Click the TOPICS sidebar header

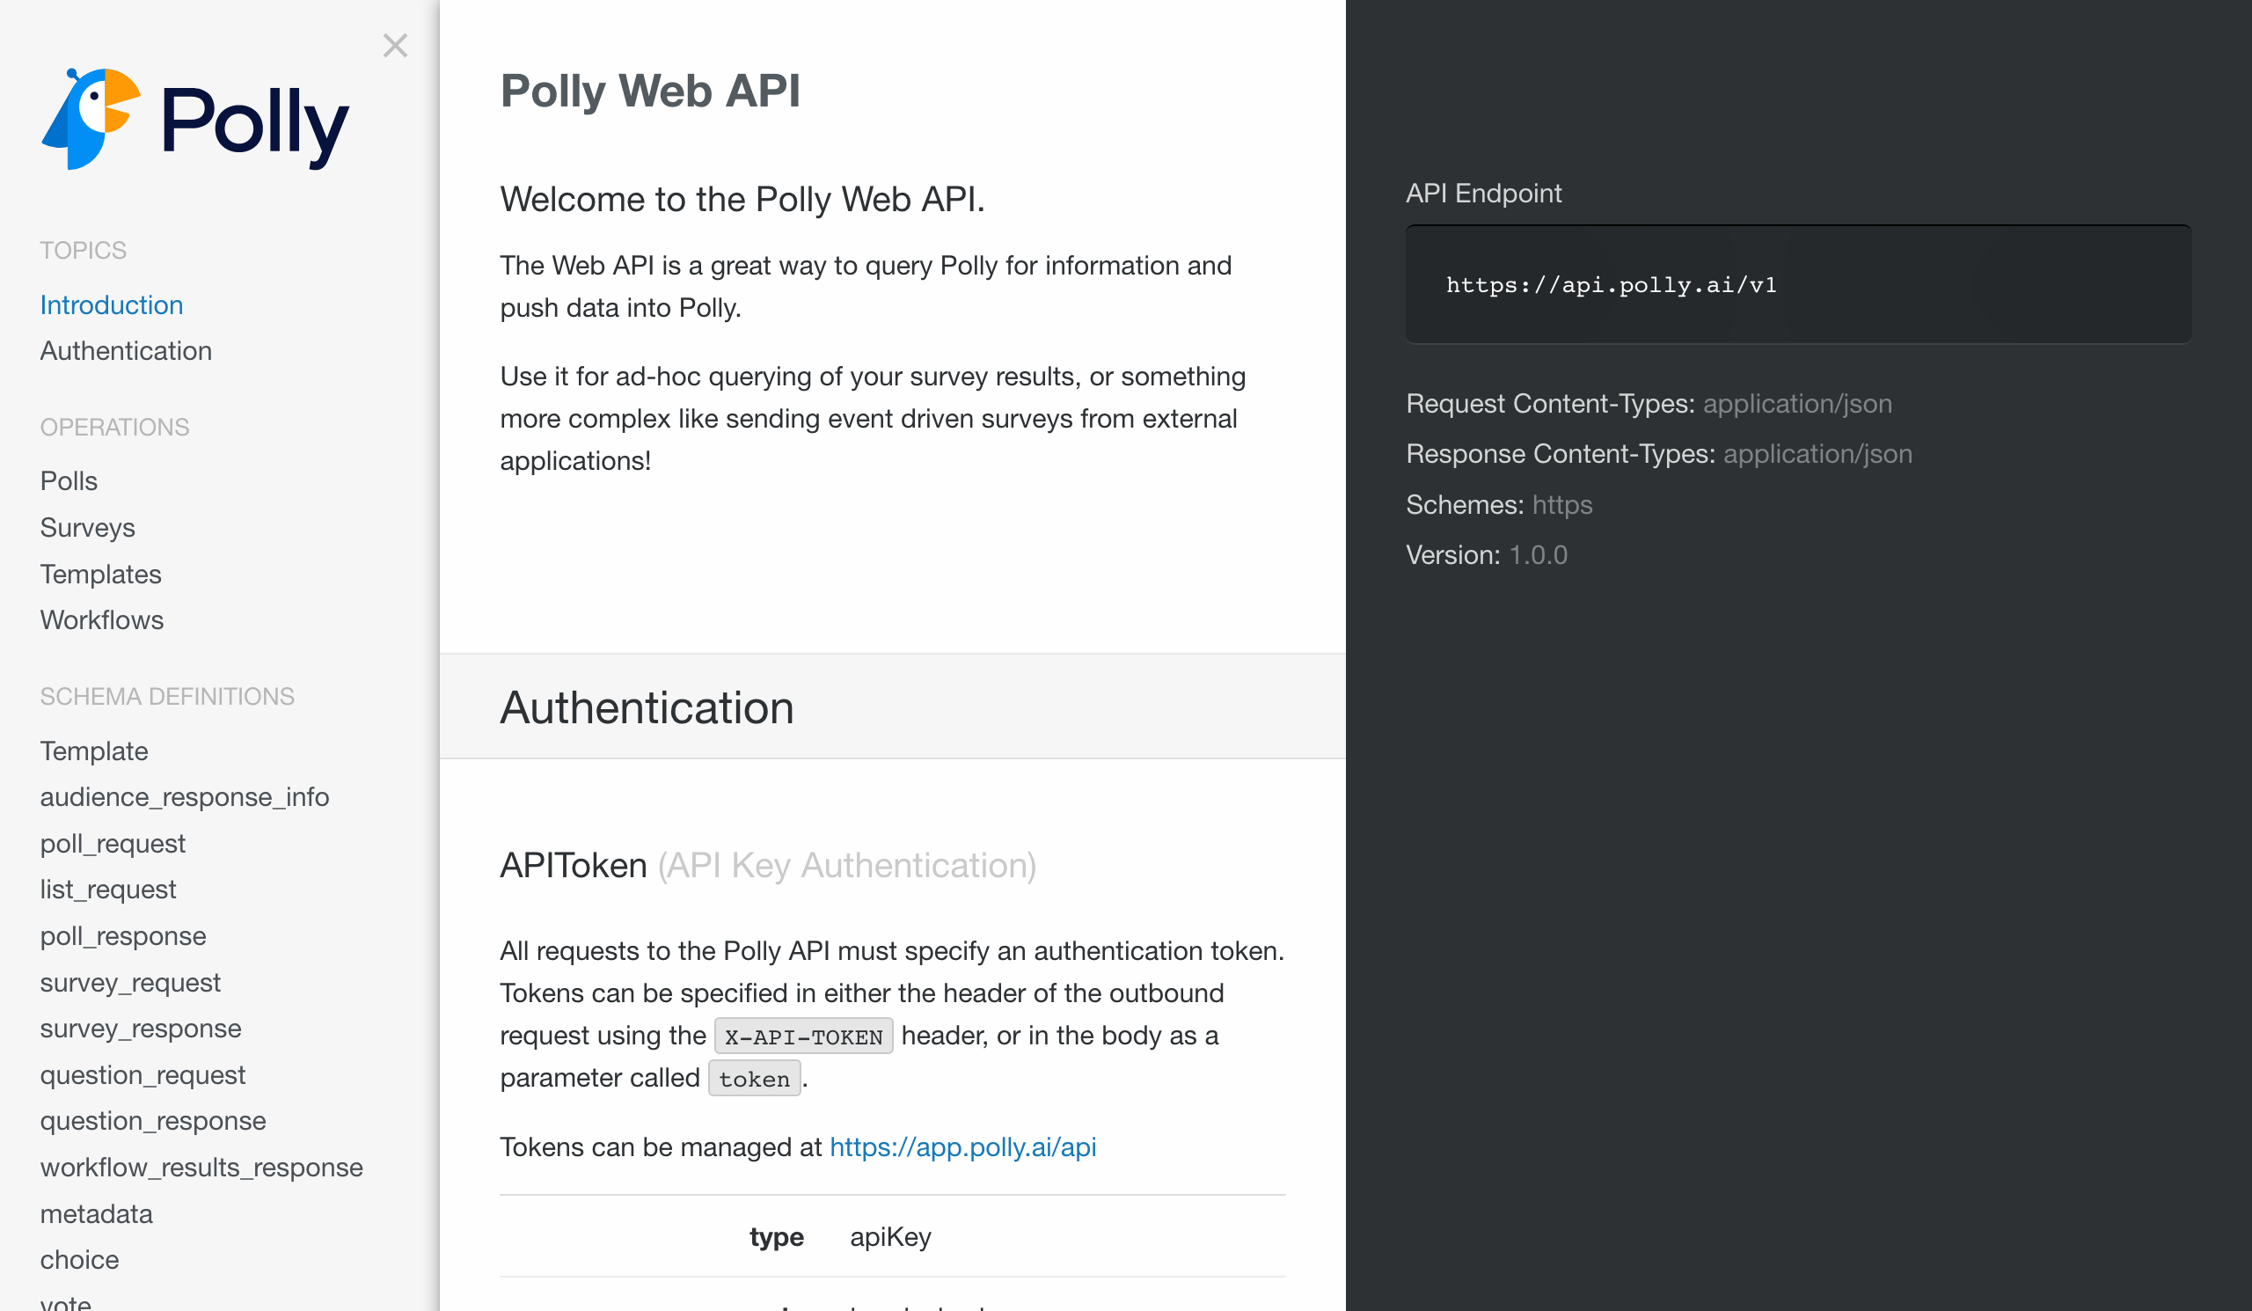click(83, 250)
